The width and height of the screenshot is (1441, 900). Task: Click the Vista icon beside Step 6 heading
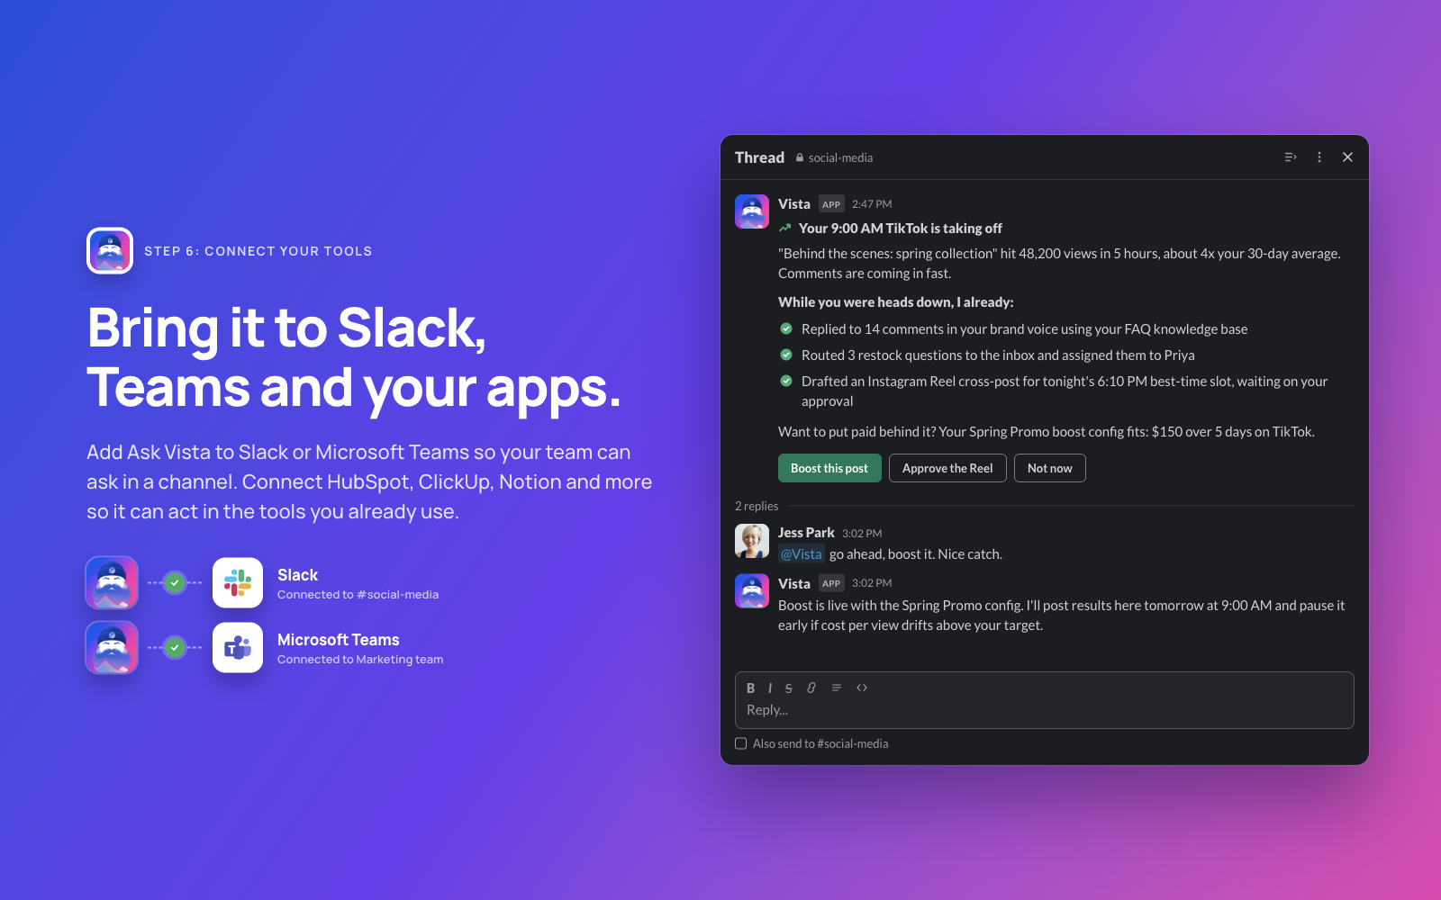(110, 250)
